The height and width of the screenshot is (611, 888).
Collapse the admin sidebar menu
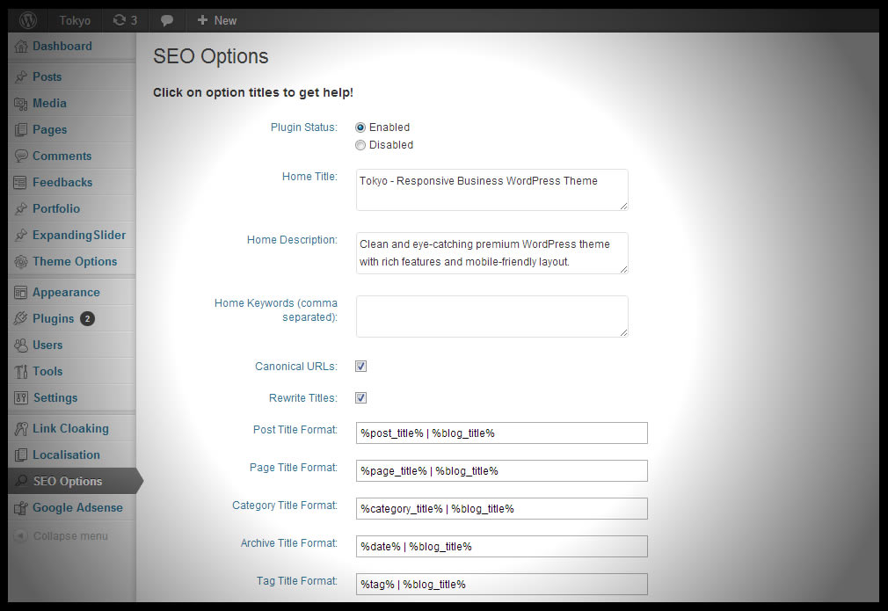62,536
